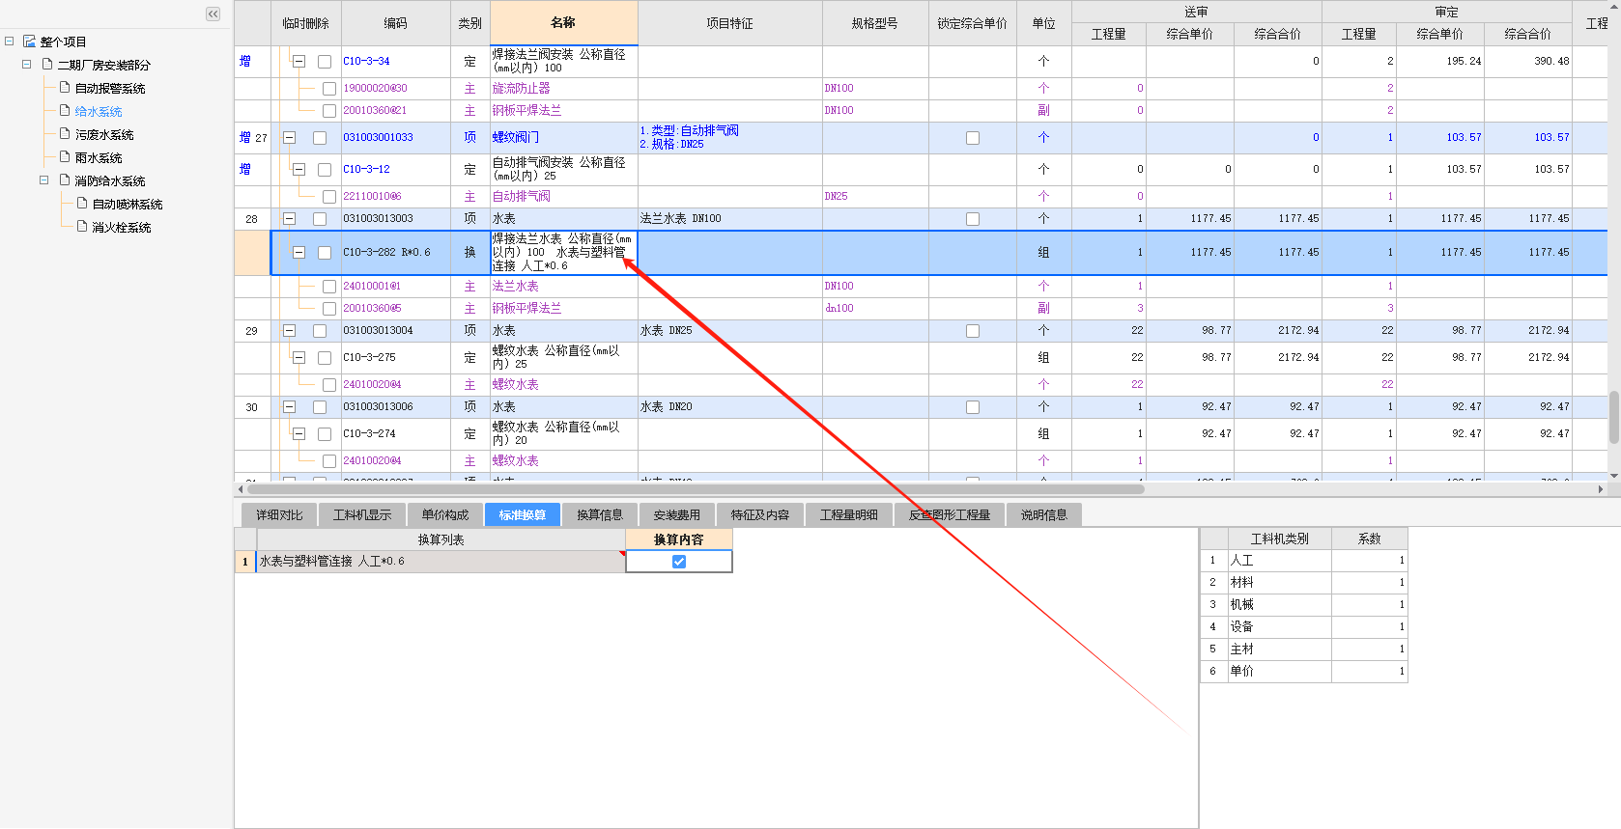Toggle lock unit price for 螺纹阀门 row
1621x829 pixels.
[x=973, y=138]
